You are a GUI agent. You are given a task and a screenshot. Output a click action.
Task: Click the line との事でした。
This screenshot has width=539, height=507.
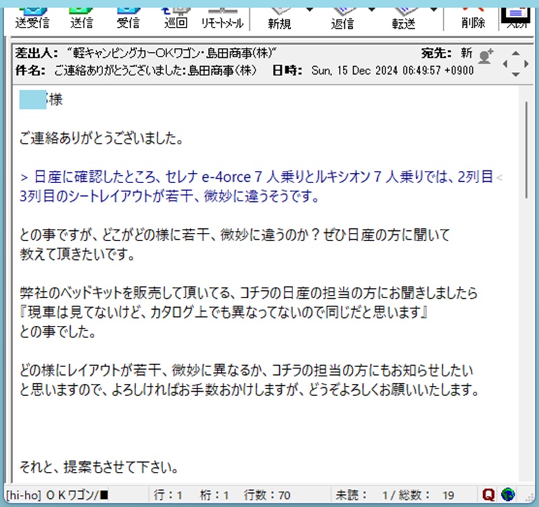click(x=58, y=331)
